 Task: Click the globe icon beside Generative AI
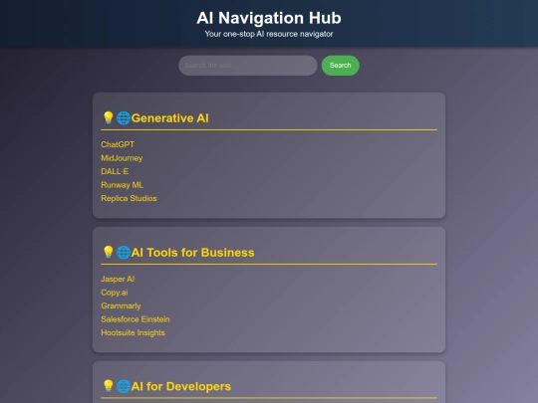click(124, 118)
